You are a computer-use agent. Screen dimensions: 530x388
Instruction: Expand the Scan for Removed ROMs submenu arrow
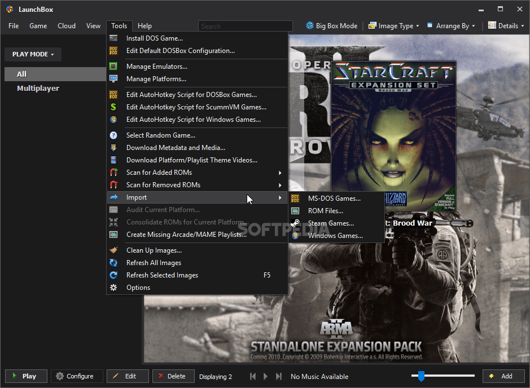pos(280,185)
